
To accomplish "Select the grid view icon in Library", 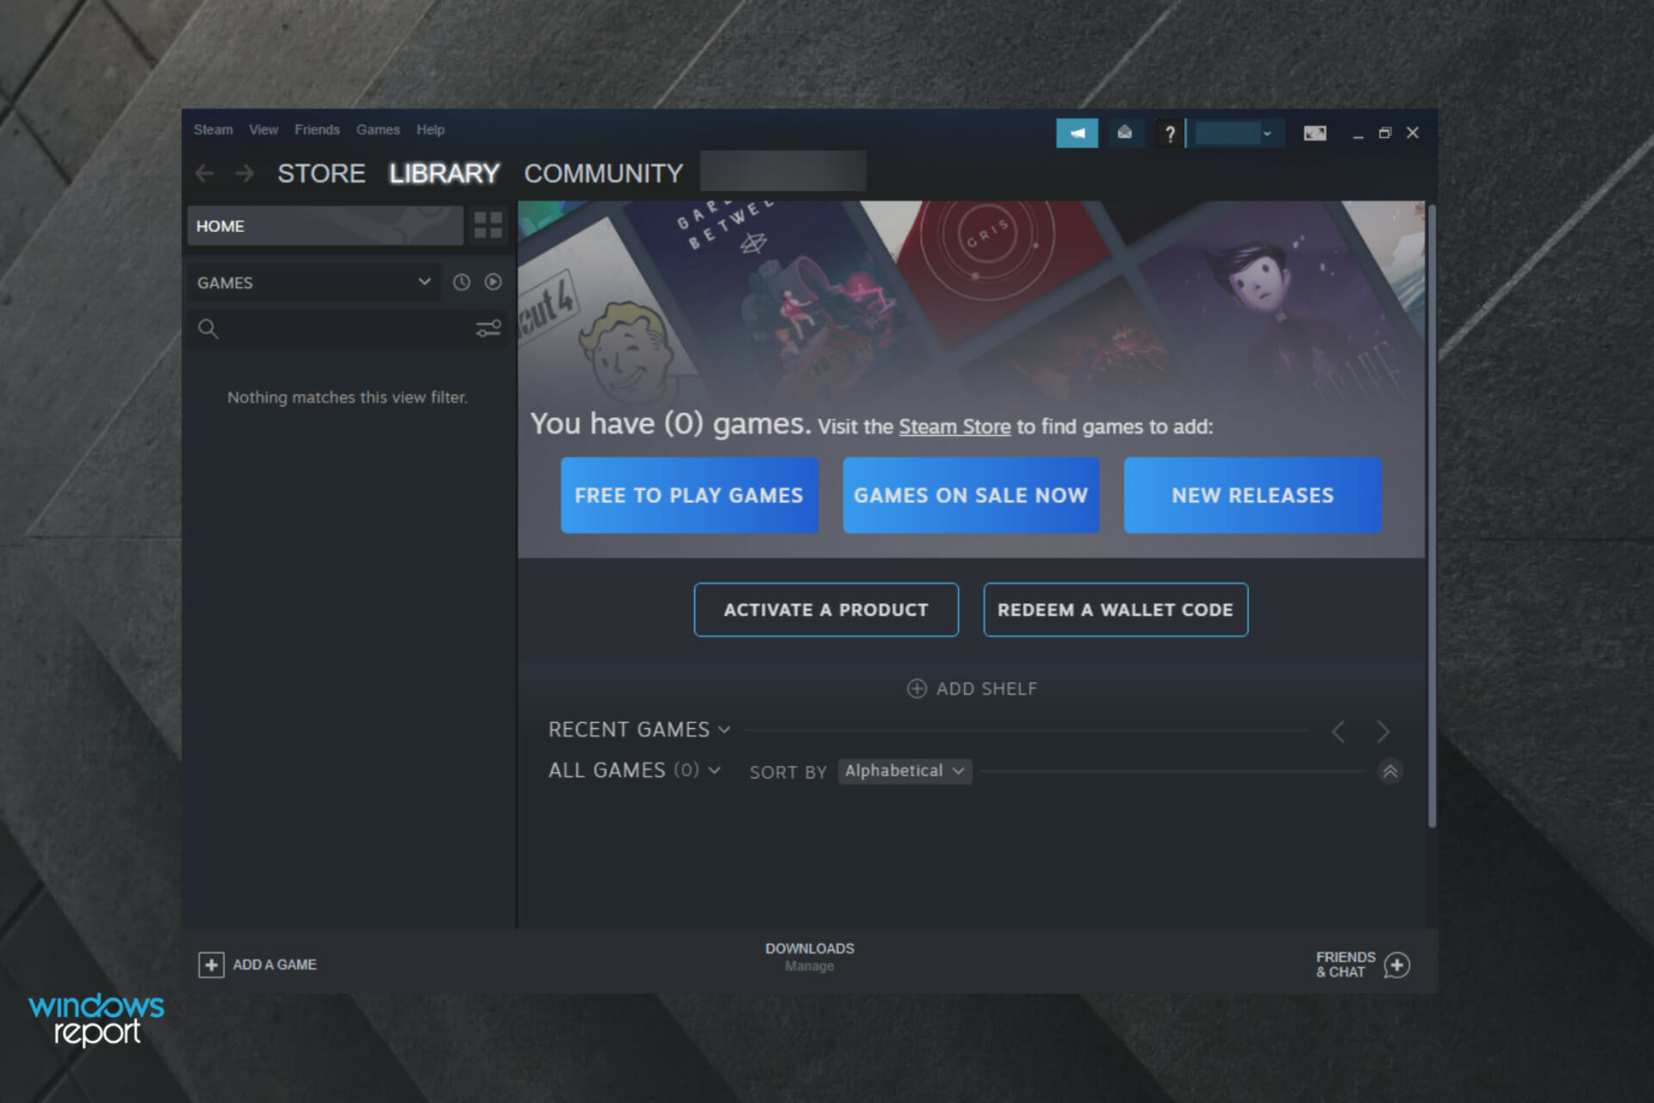I will 488,224.
